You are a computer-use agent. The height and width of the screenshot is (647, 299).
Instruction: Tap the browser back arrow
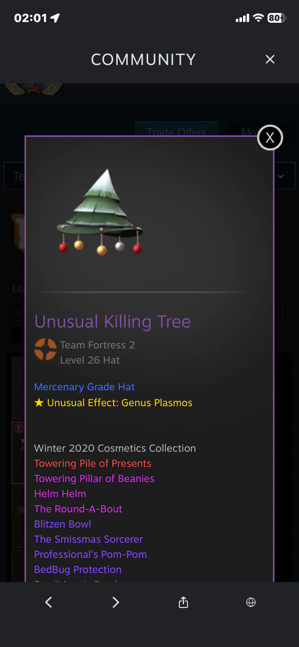tap(49, 602)
